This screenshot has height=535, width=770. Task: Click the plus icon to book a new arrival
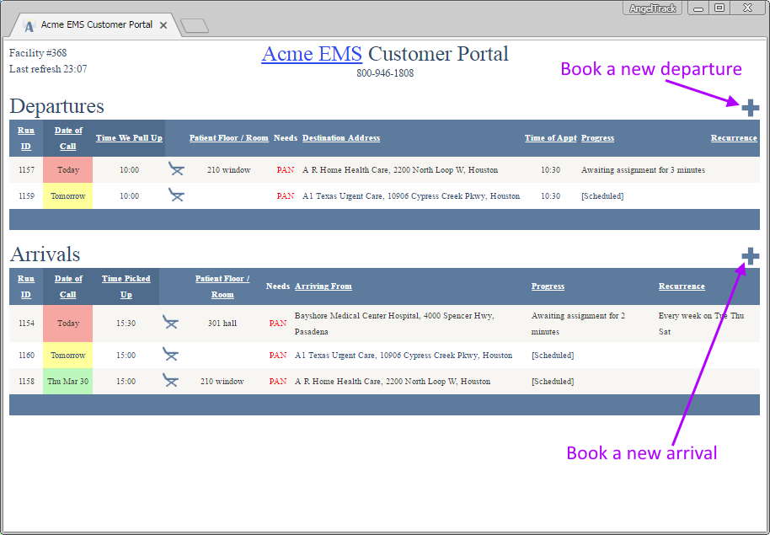[x=749, y=256]
